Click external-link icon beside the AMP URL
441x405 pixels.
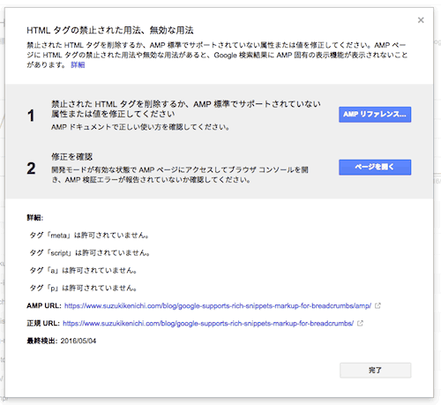377,306
